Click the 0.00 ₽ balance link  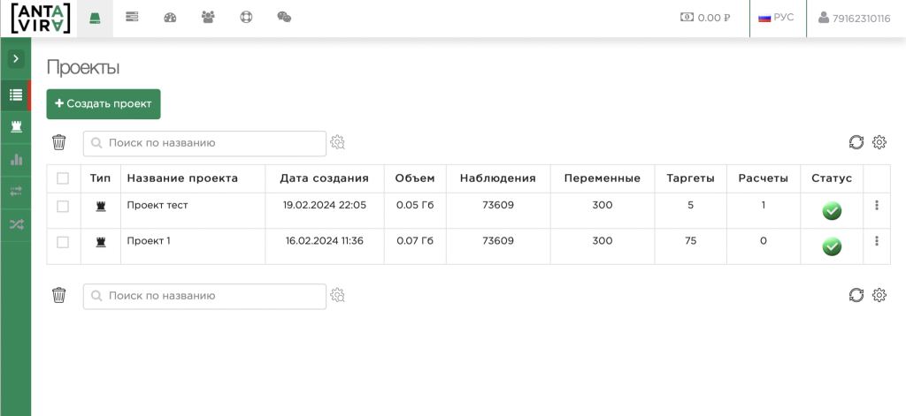705,18
